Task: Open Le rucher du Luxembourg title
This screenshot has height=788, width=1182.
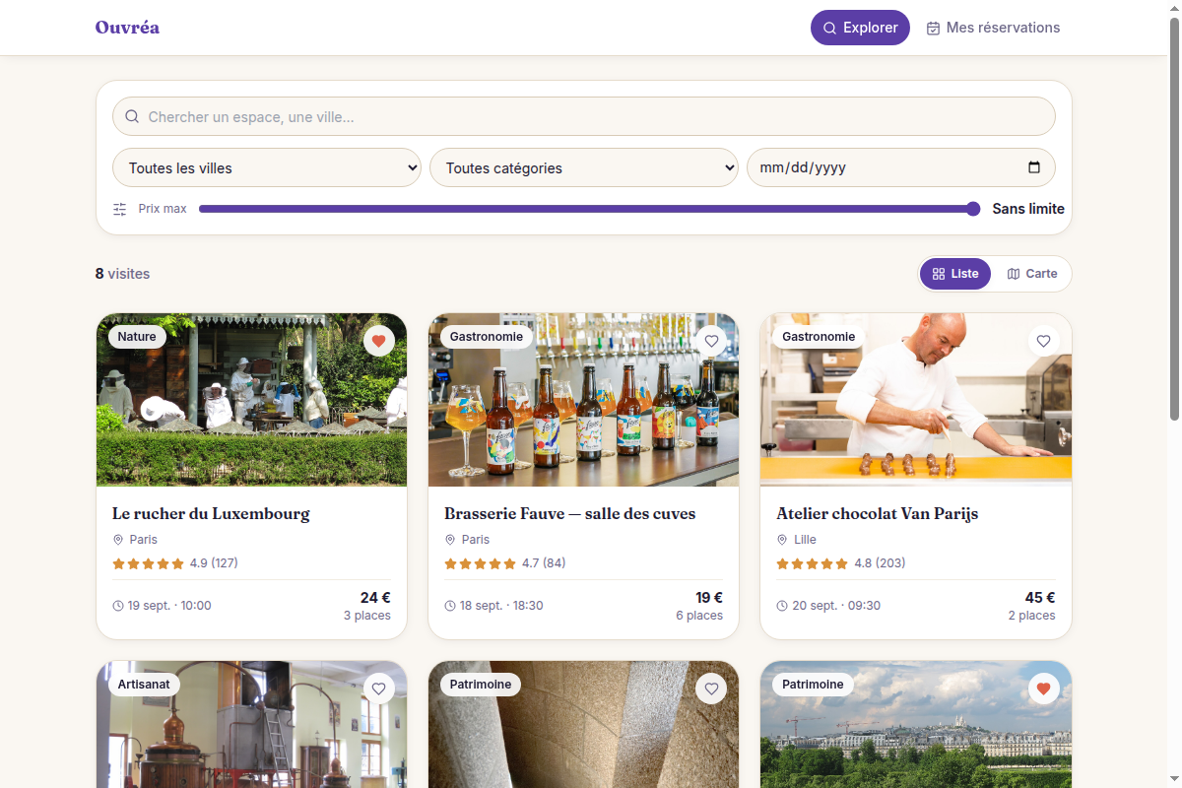Action: 211,513
